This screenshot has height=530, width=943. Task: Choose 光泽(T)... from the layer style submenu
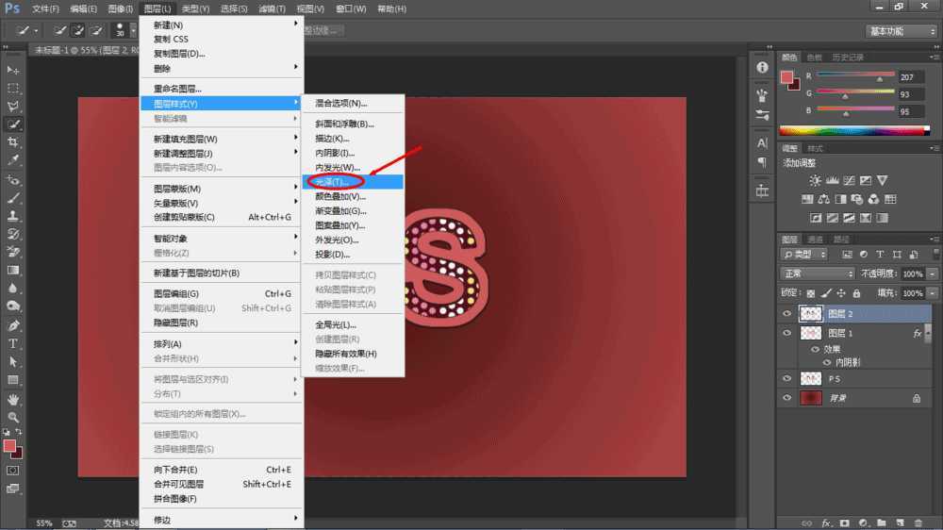[x=332, y=182]
